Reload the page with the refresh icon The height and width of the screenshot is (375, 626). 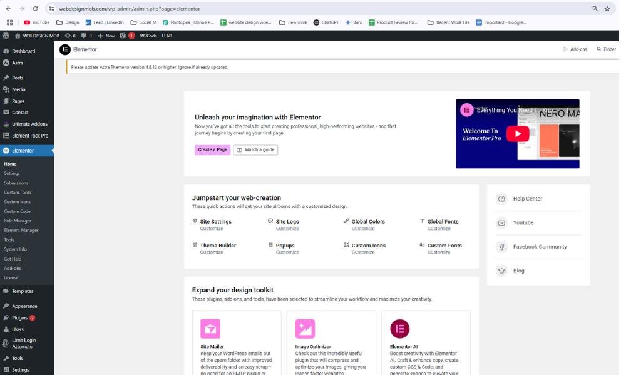coord(35,8)
